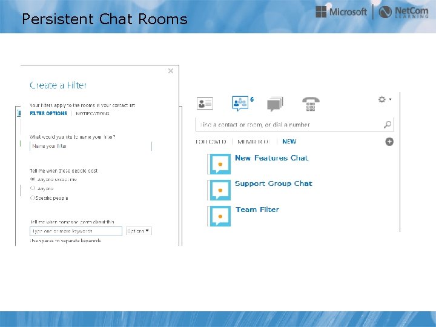
Task: Open the keywords Options dropdown
Action: coord(139,231)
